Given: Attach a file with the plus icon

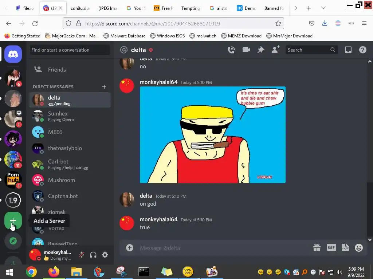Looking at the screenshot, I should [x=129, y=248].
